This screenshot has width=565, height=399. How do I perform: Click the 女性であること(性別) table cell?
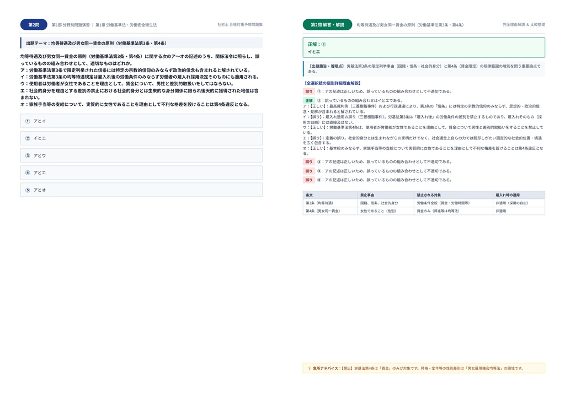386,211
